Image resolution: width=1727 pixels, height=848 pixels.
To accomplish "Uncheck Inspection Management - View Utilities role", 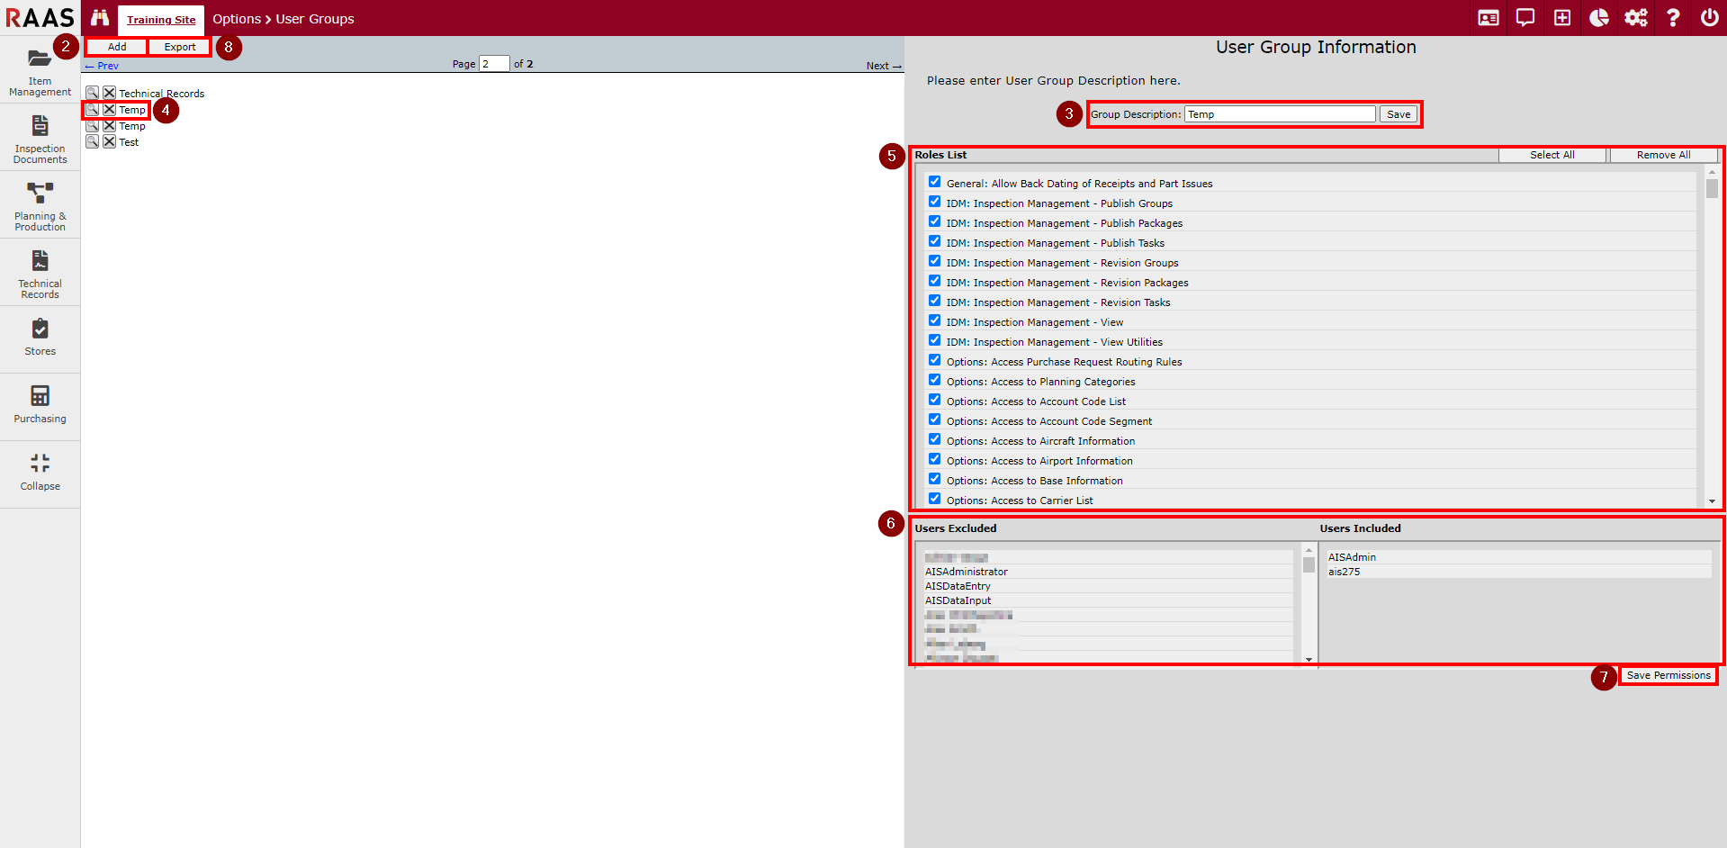I will pos(934,340).
